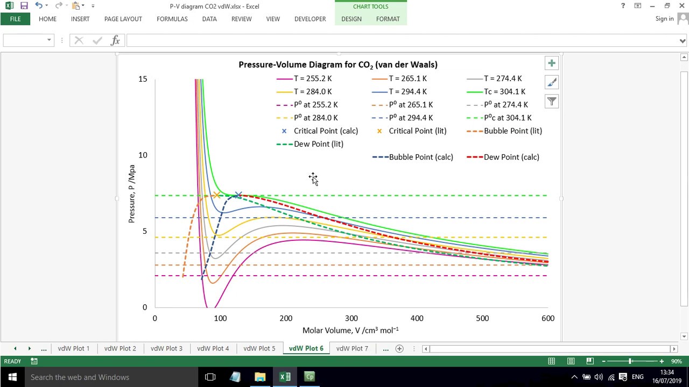Expand the formula bar chevron

point(683,40)
